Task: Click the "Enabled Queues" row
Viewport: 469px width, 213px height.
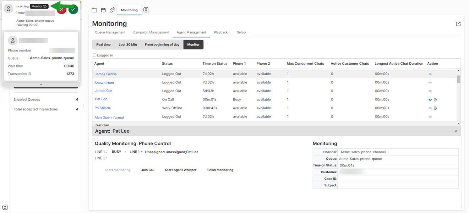Action: click(46, 100)
